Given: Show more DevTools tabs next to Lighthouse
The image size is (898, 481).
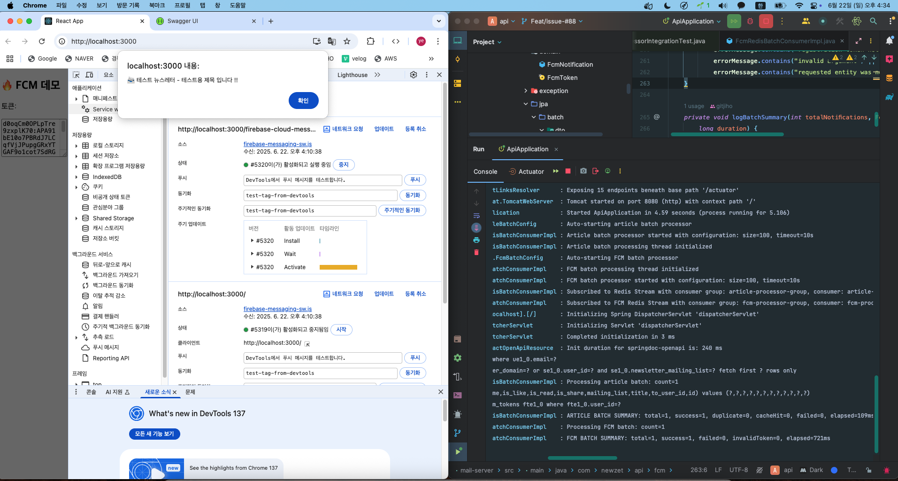Looking at the screenshot, I should coord(377,75).
